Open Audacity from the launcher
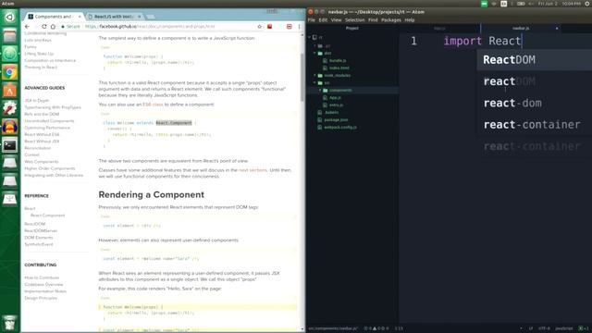Image resolution: width=592 pixels, height=333 pixels. coord(9,128)
